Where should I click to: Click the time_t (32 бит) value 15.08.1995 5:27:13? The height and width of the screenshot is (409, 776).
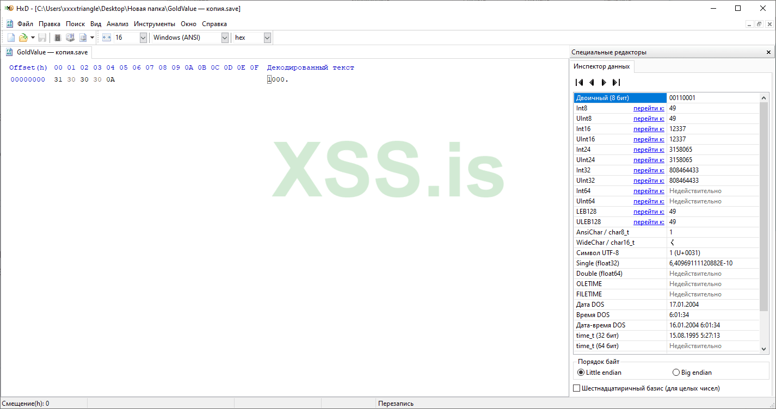(x=694, y=336)
